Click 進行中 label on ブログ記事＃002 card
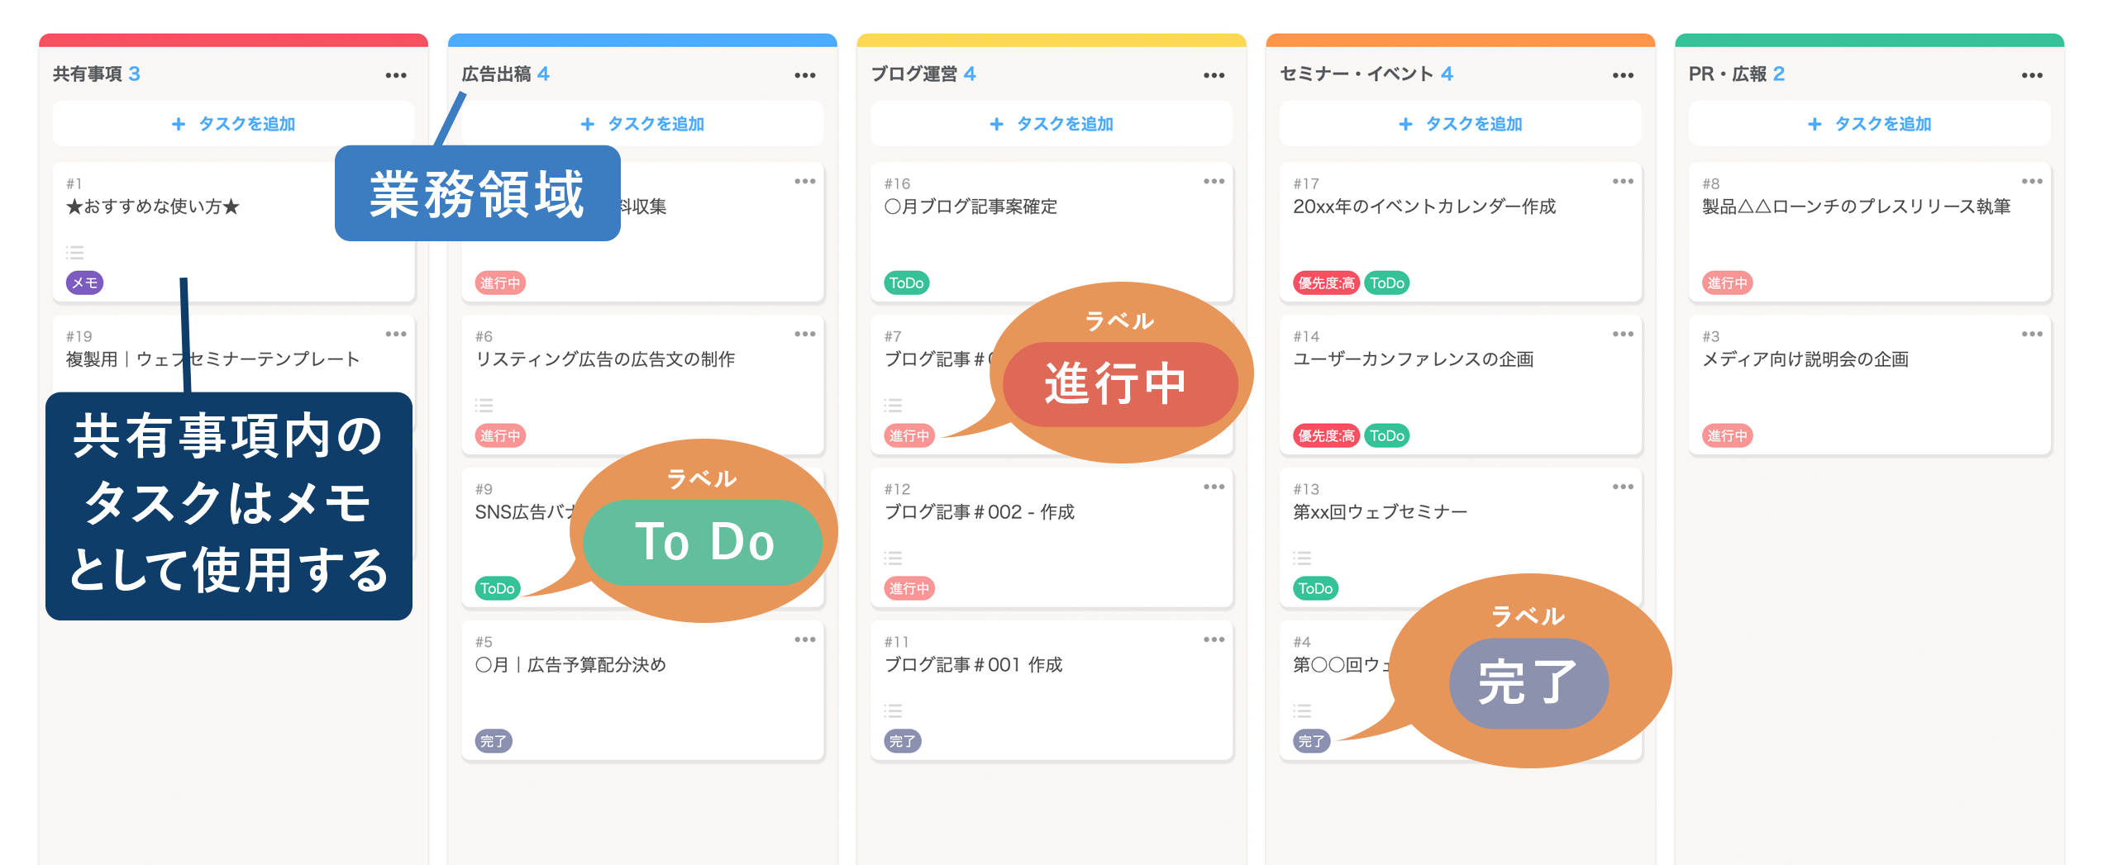This screenshot has height=865, width=2108. click(909, 589)
